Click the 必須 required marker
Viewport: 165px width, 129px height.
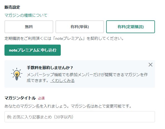click(x=41, y=98)
